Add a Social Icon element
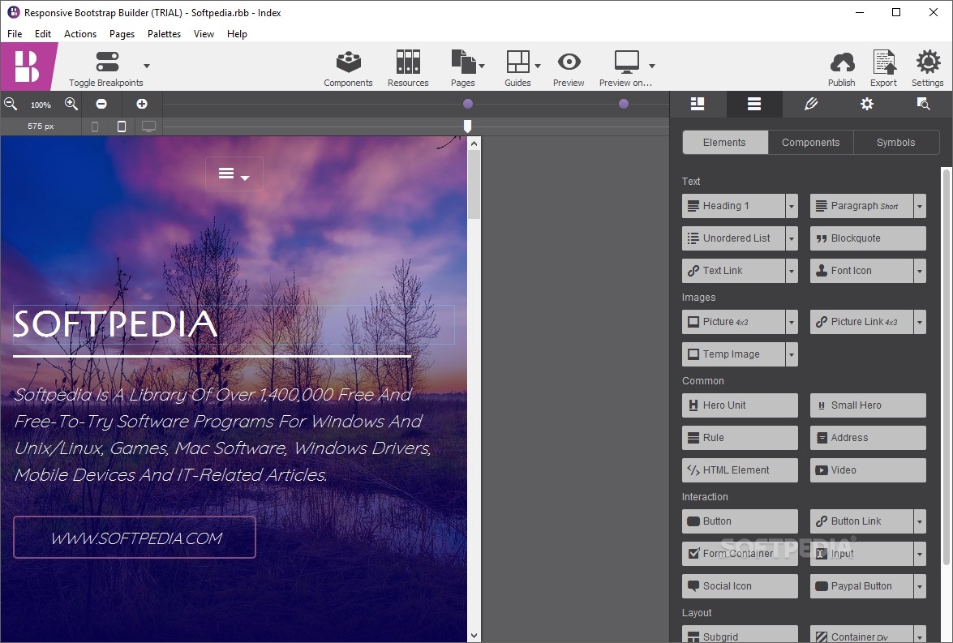The width and height of the screenshot is (953, 643). 740,586
